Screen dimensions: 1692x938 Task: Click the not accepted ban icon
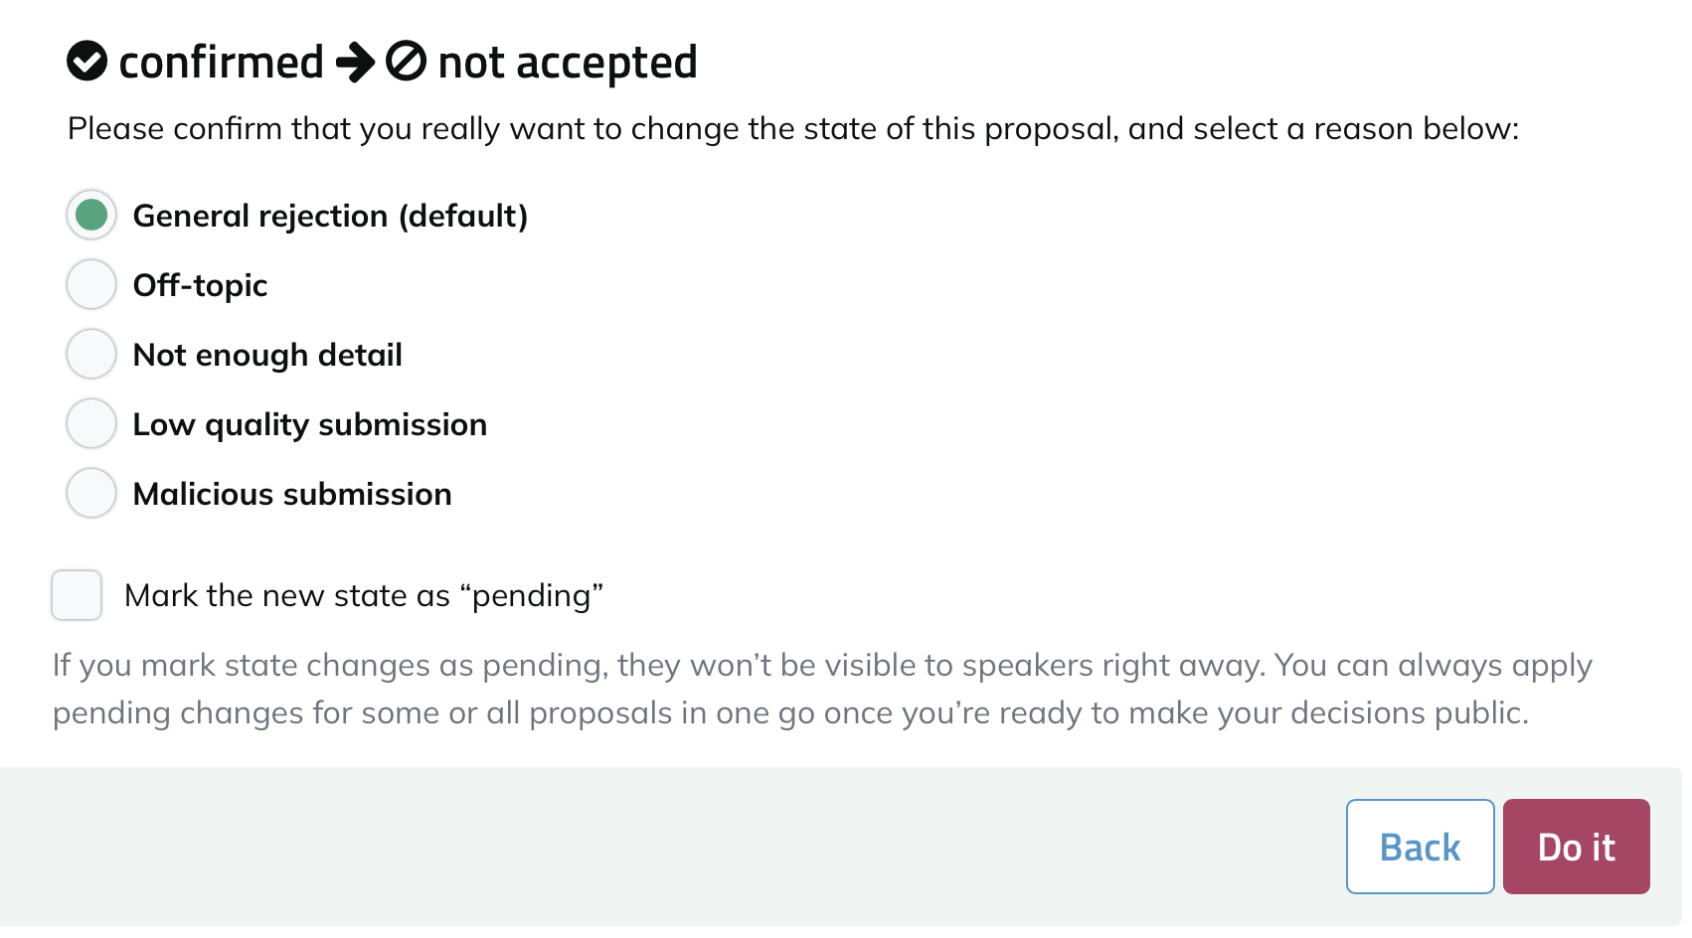(406, 62)
